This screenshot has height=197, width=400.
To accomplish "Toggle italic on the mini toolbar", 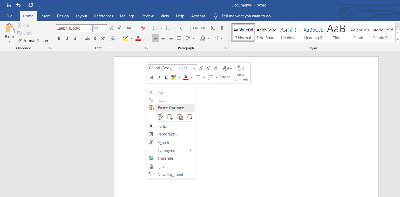I will click(x=159, y=77).
